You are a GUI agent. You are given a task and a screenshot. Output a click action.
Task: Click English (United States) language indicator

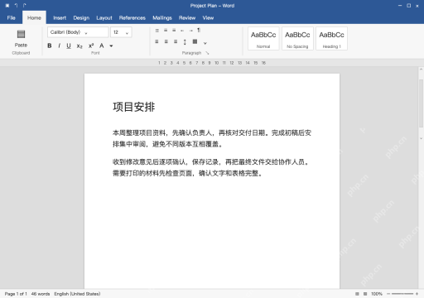click(x=77, y=294)
